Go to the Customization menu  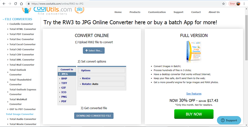[157, 12]
